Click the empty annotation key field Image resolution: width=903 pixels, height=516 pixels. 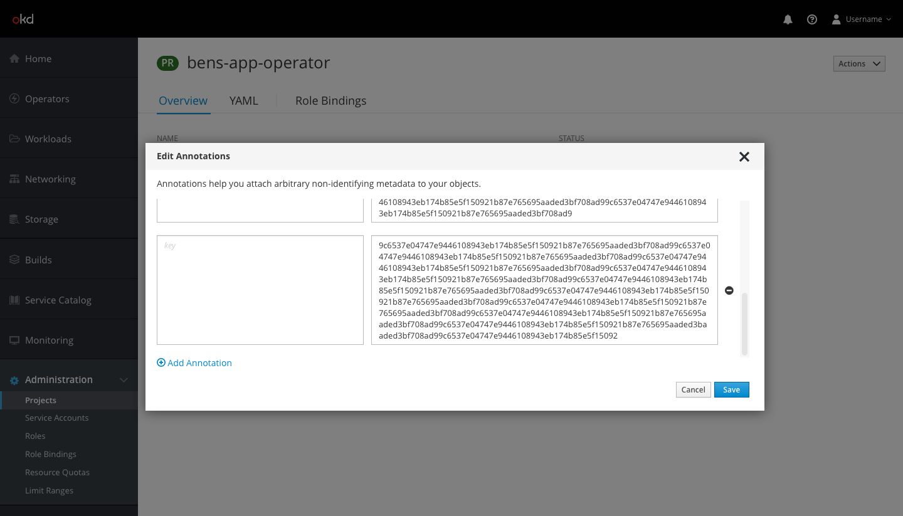[260, 290]
